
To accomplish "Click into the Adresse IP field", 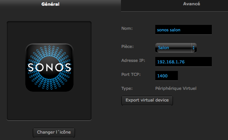I will click(184, 62).
